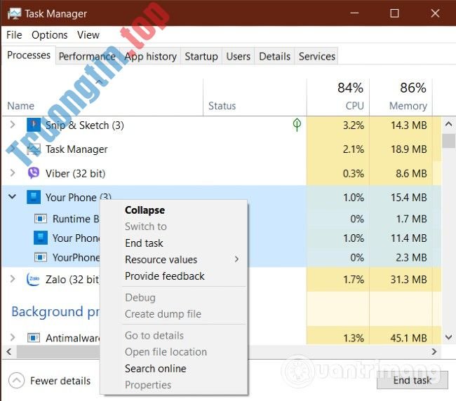Open the View menu
The height and width of the screenshot is (401, 456).
pos(88,35)
